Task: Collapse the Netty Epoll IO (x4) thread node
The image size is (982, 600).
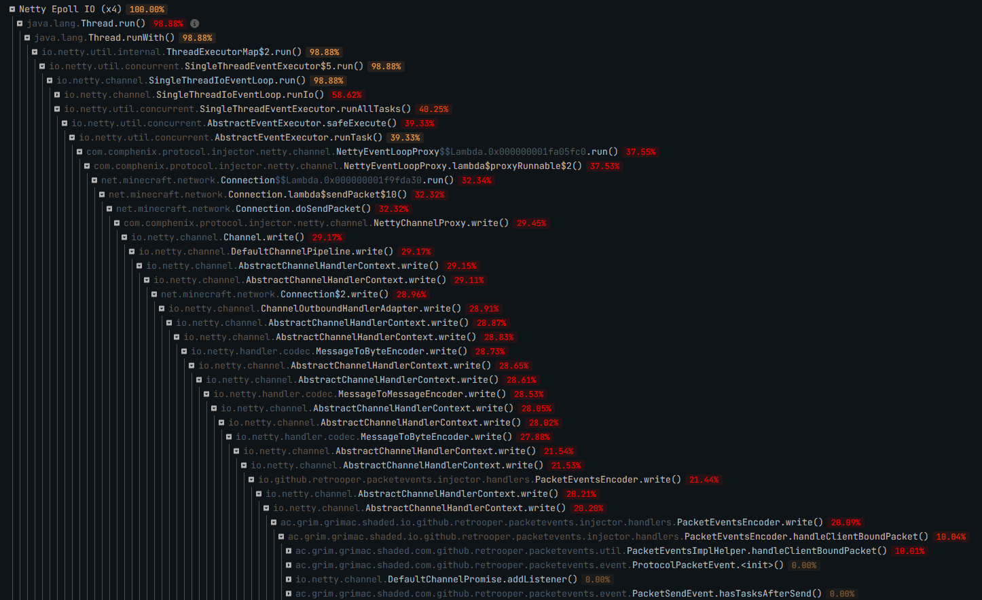Action: tap(12, 10)
